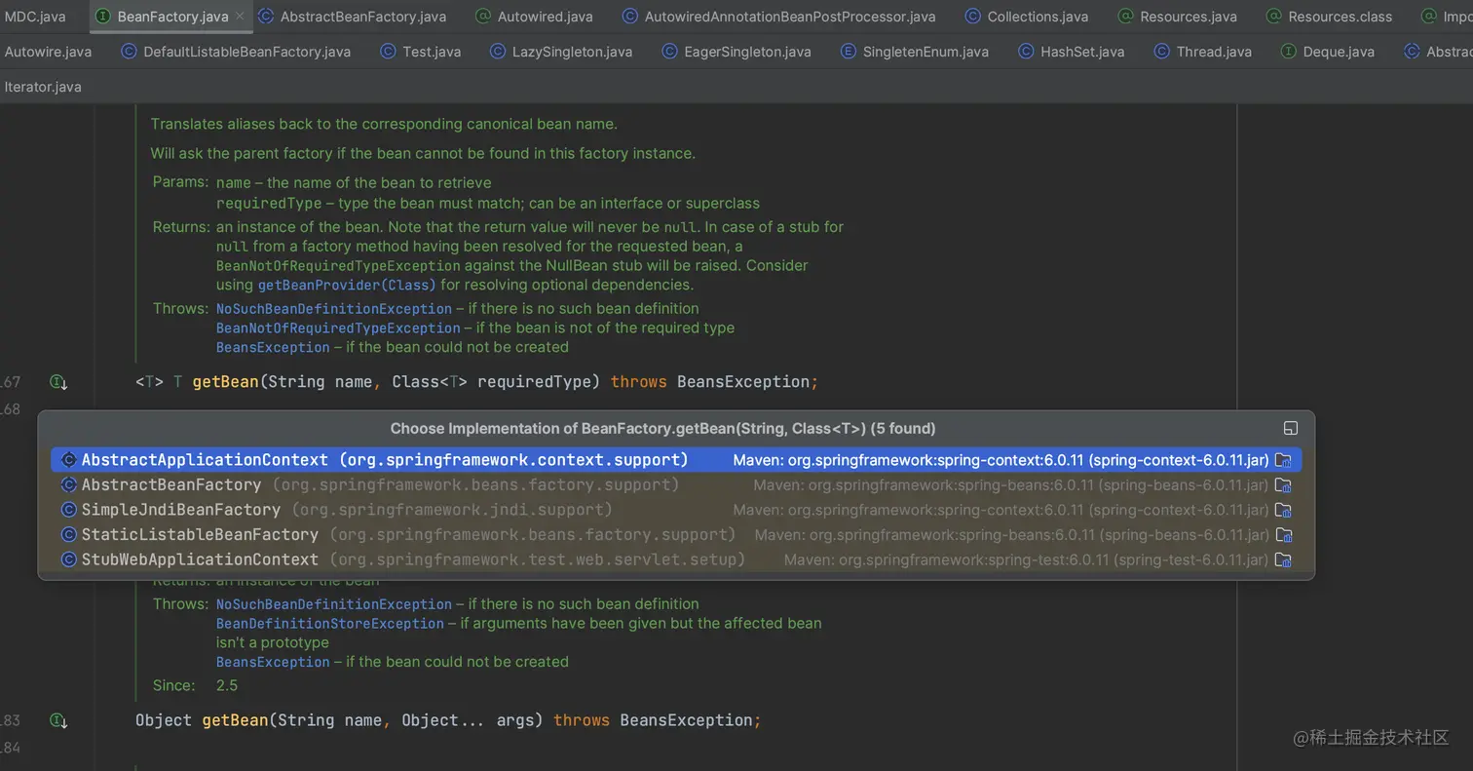Select SimpleJndiBeanFactory implementation
This screenshot has height=771, width=1473.
(x=676, y=510)
